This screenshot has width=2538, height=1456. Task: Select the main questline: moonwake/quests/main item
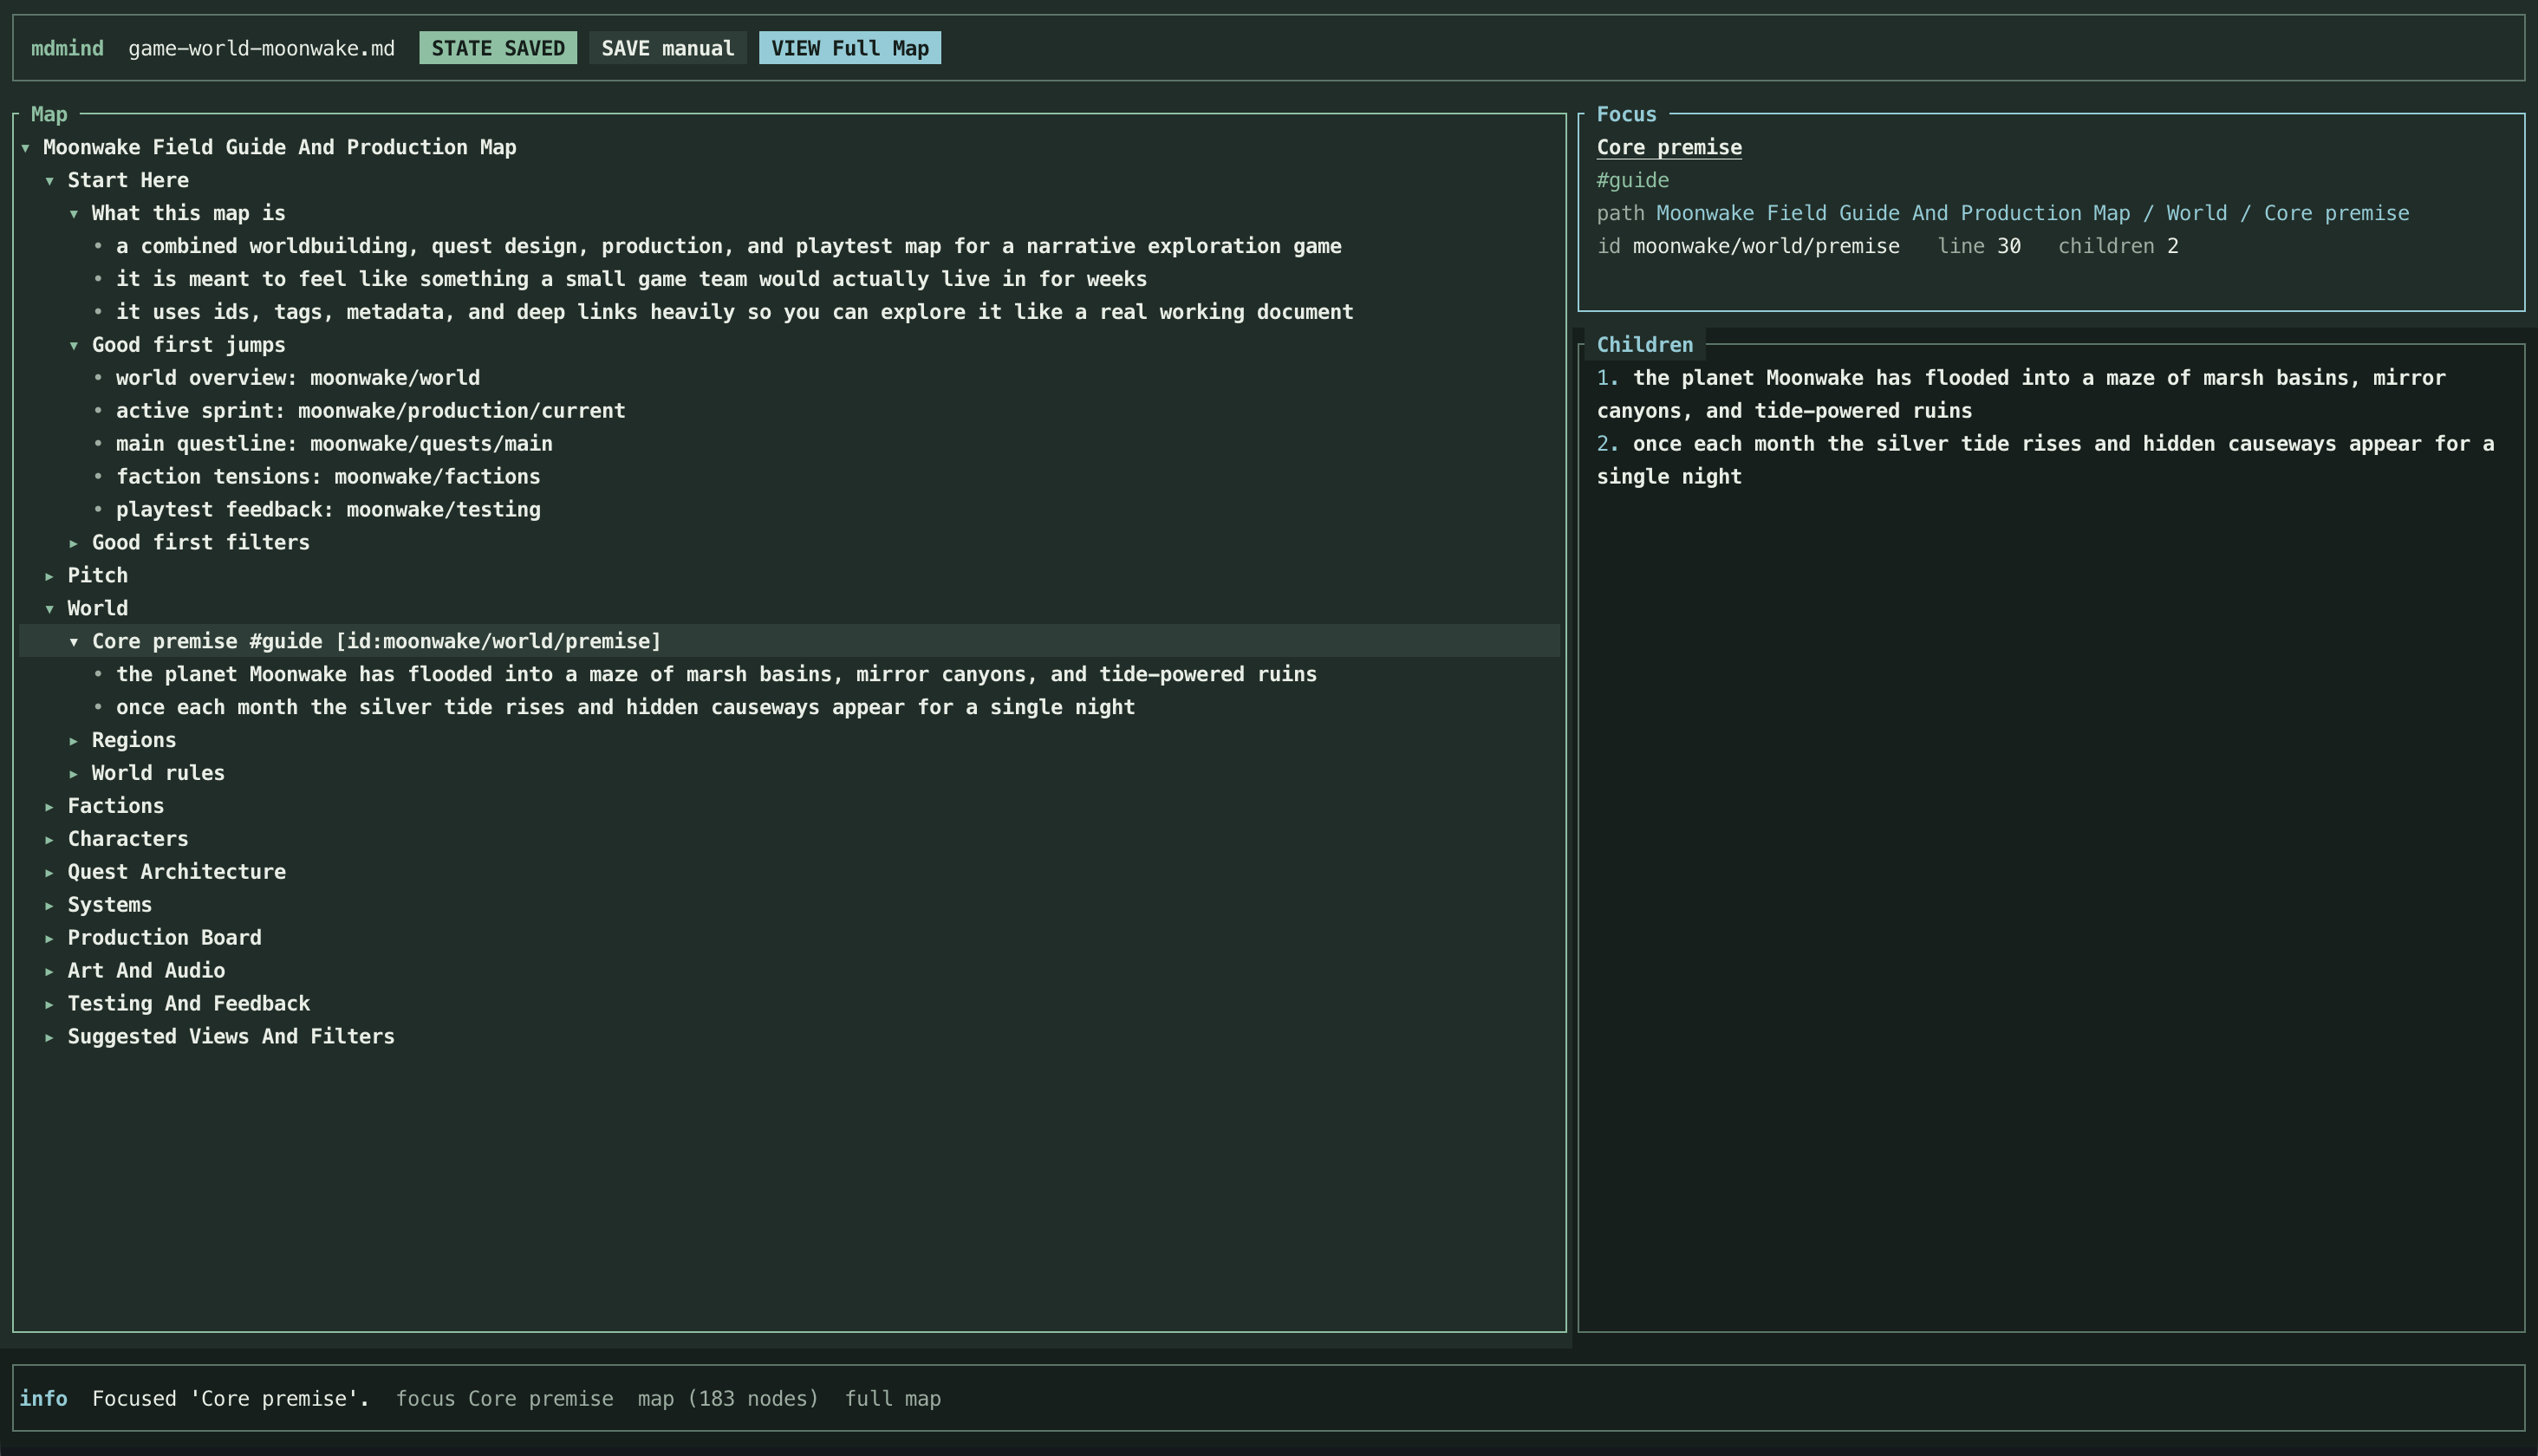pos(334,443)
